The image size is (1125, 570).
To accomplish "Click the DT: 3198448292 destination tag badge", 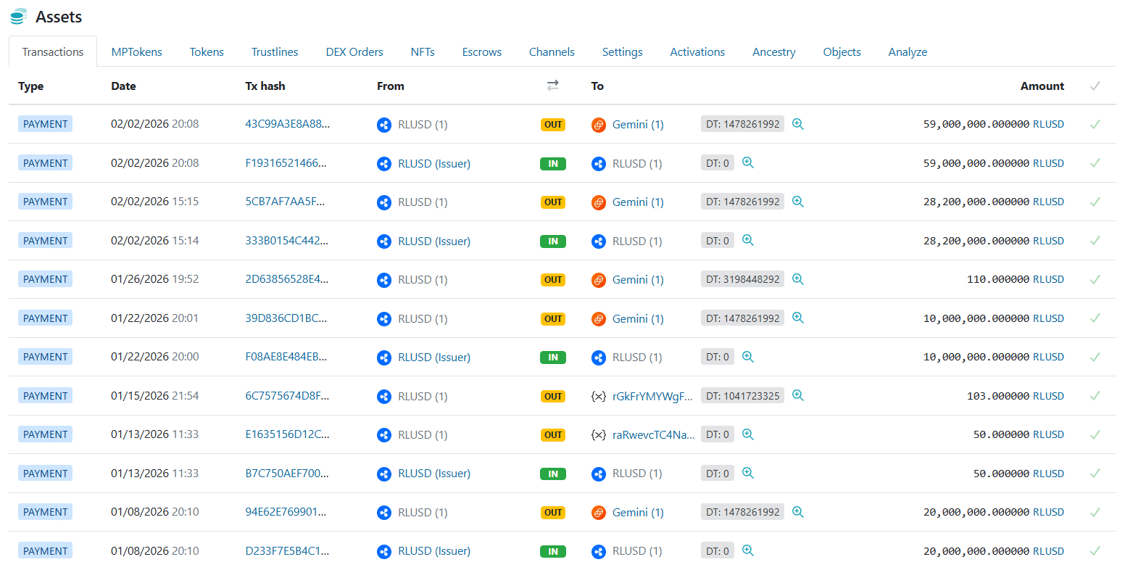I will 742,279.
